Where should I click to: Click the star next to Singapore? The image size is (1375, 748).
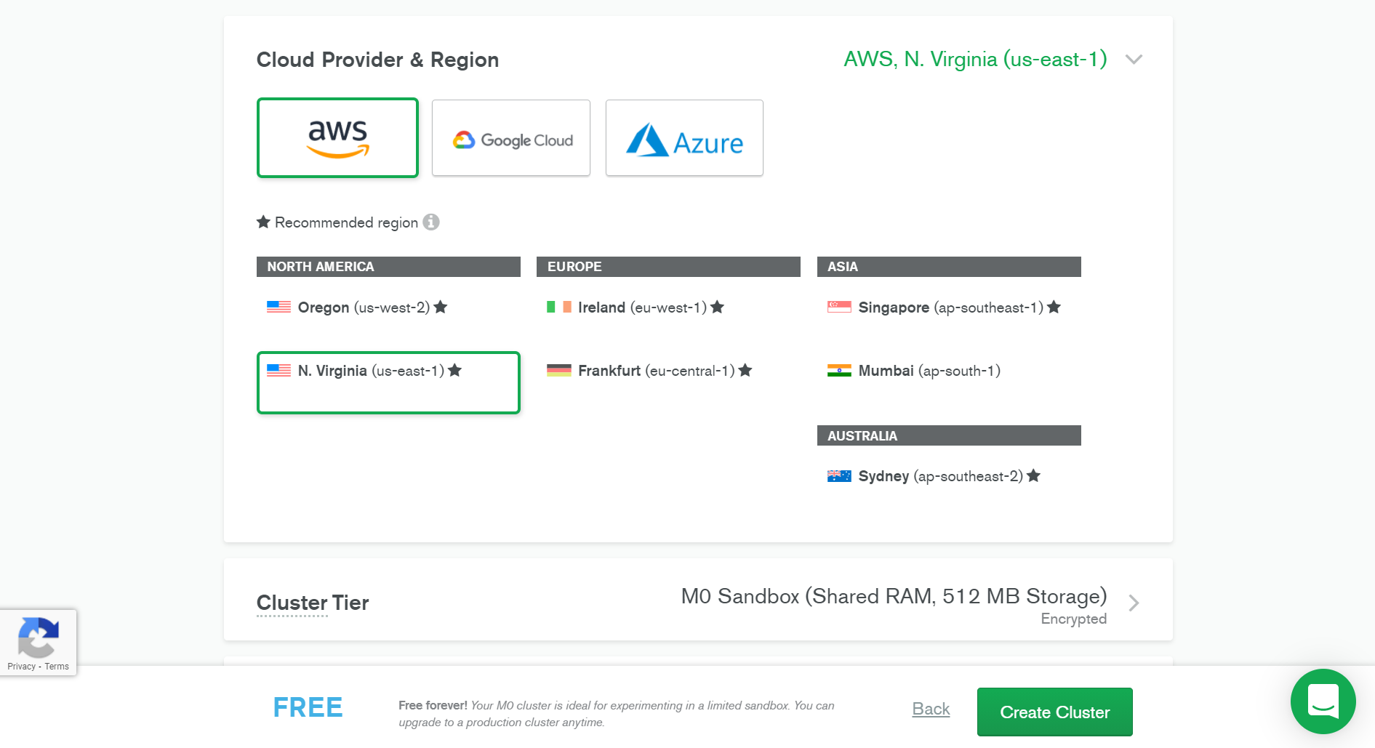coord(1054,307)
